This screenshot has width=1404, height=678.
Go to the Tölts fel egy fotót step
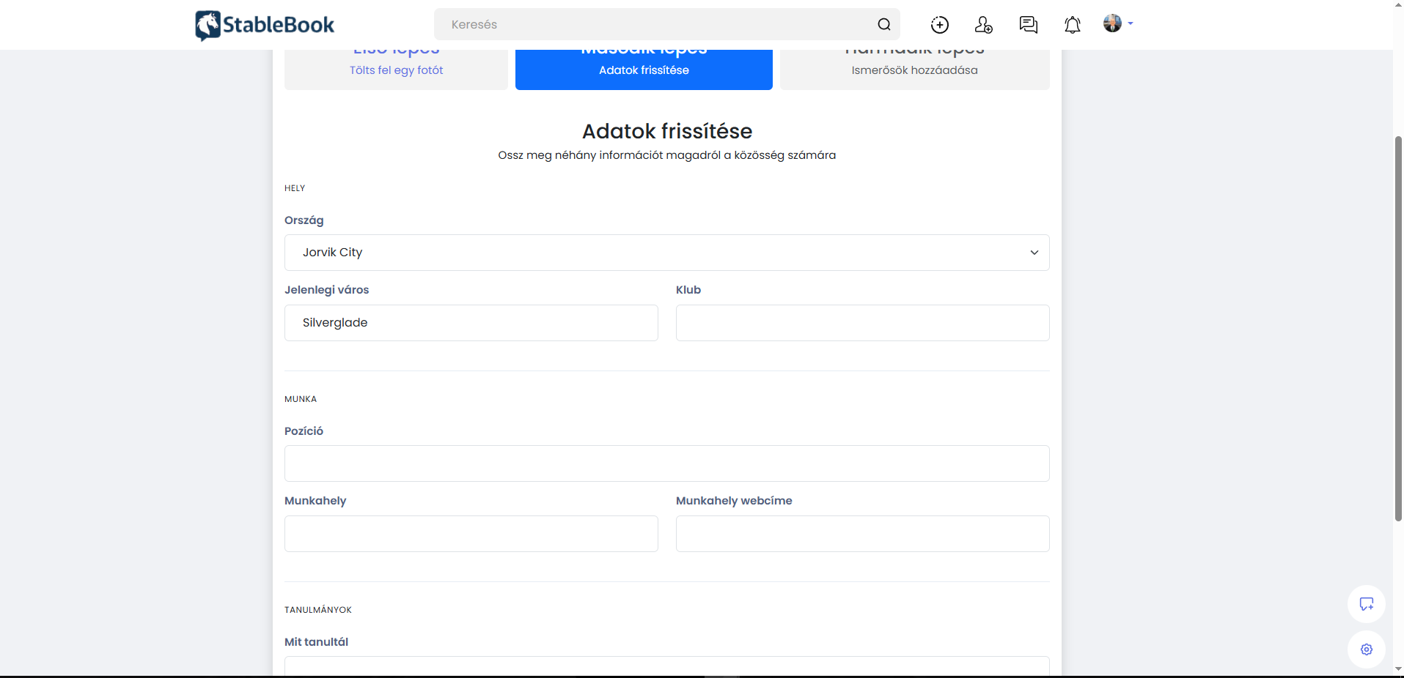point(396,70)
